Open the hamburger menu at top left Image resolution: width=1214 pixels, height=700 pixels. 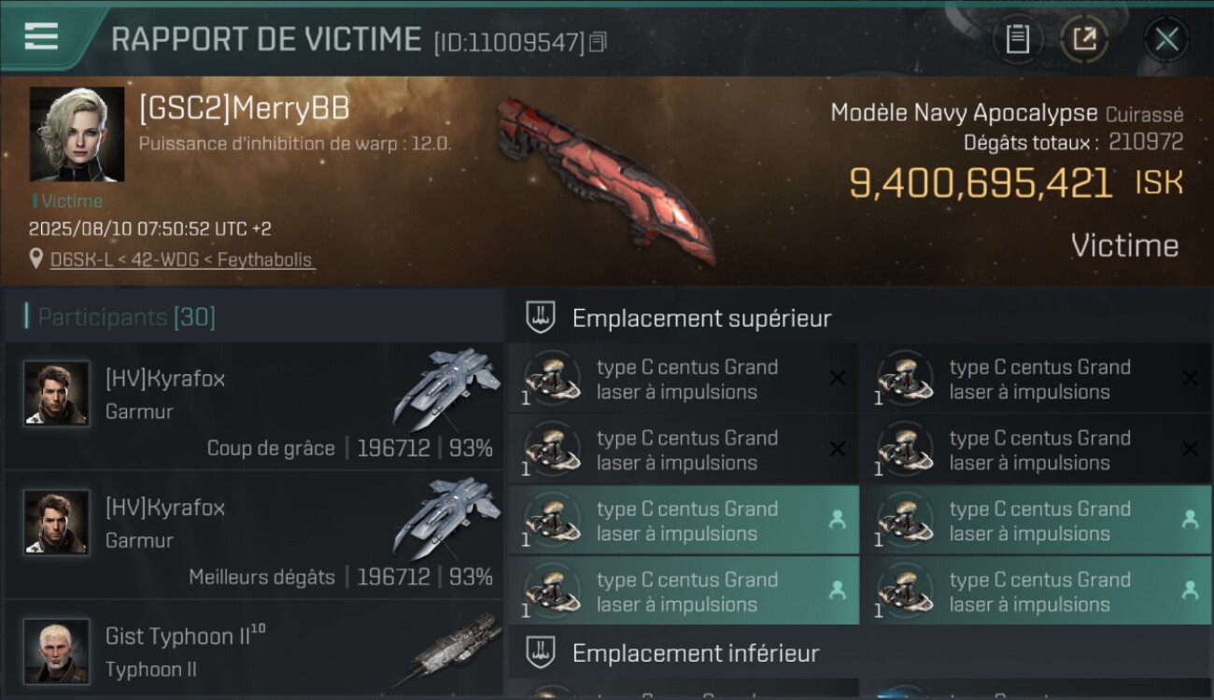pyautogui.click(x=41, y=36)
